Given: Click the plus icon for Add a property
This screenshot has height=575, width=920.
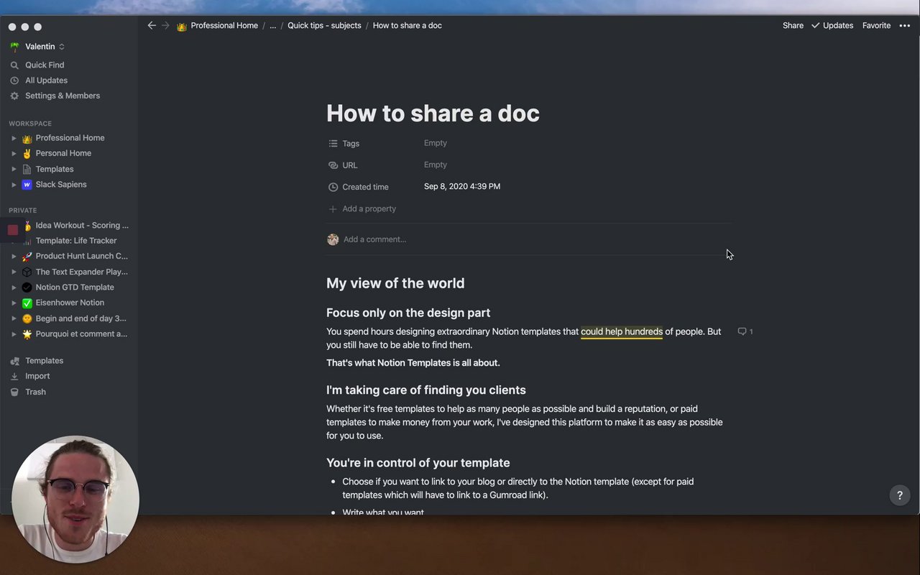Looking at the screenshot, I should click(x=333, y=209).
